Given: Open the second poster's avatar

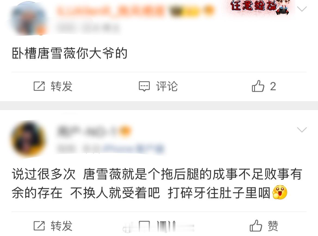Looking at the screenshot, I should pos(29,139).
